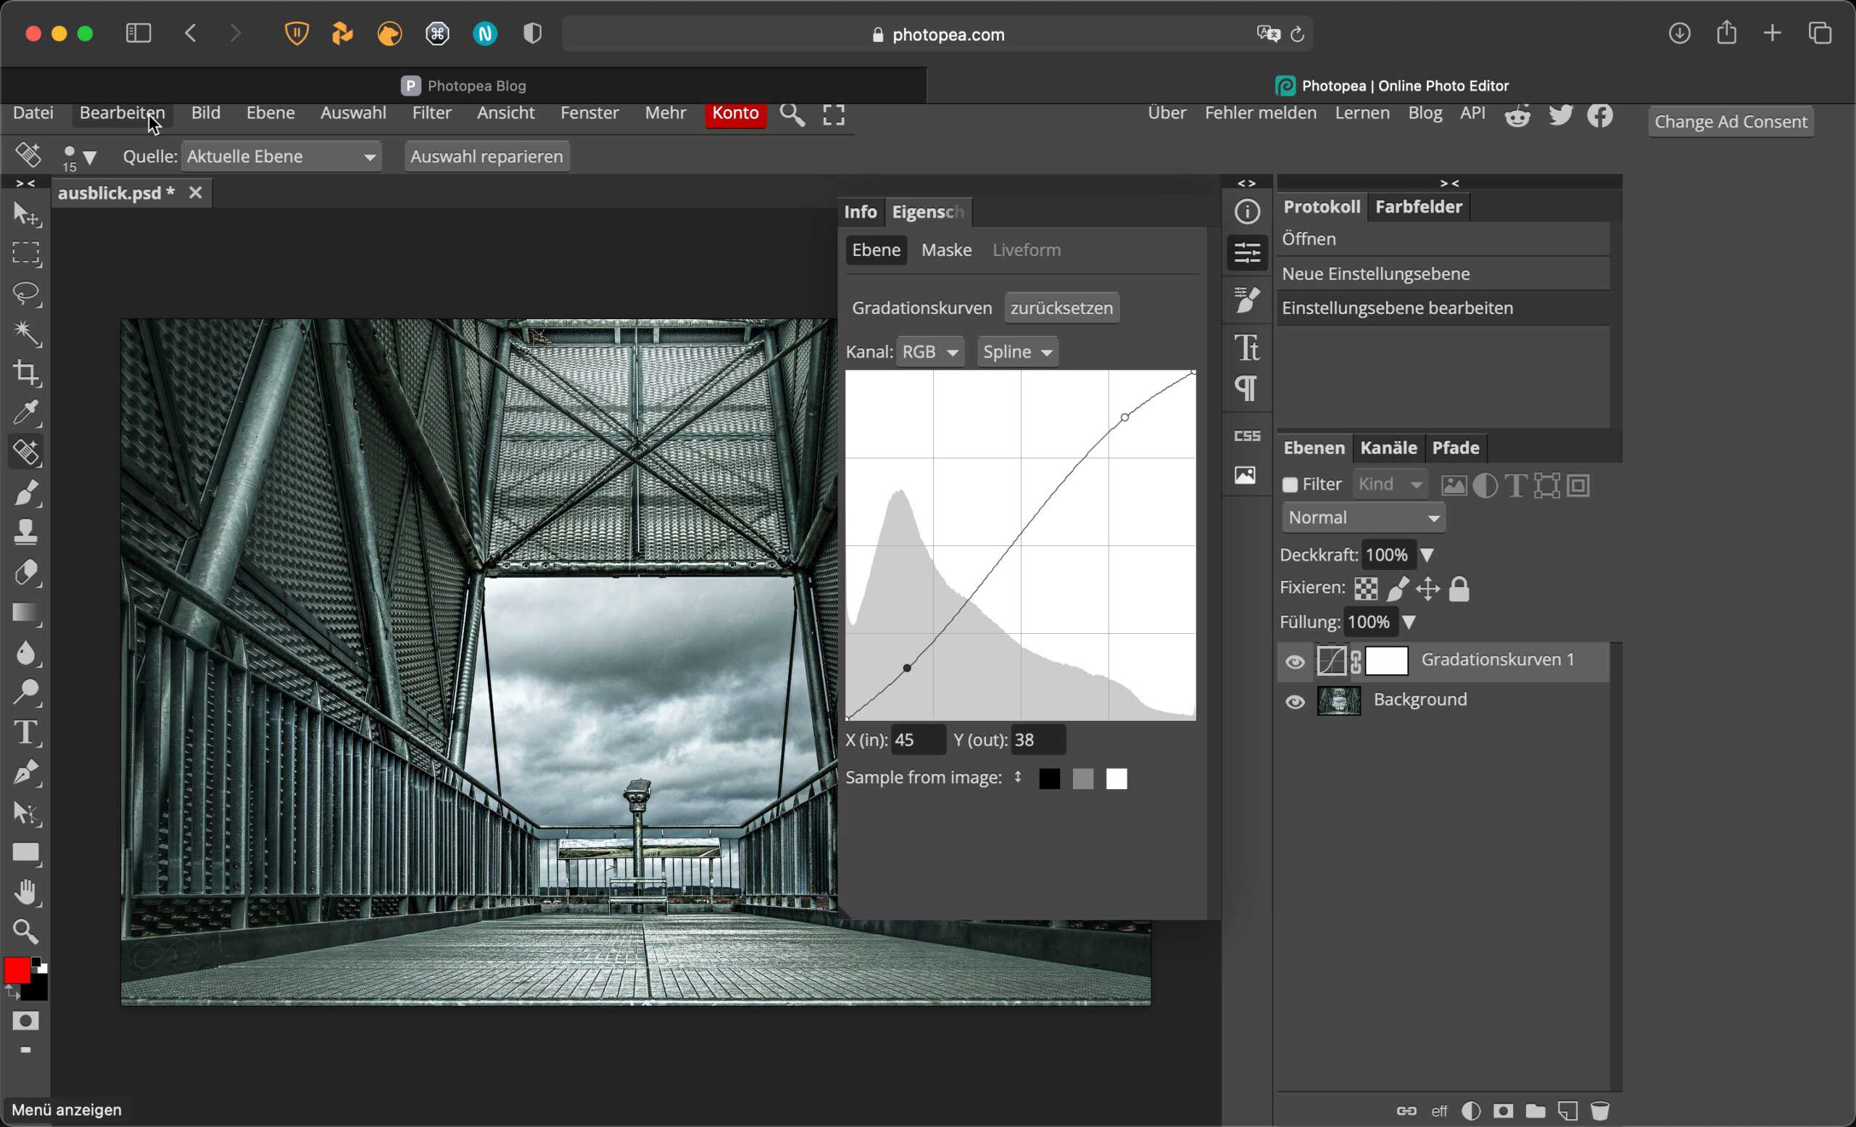Open the Kanal RGB dropdown
Screen dimensions: 1856x1127
point(929,352)
